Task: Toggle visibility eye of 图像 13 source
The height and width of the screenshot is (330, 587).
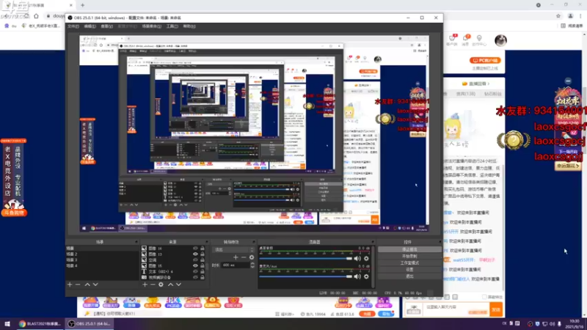Action: point(195,254)
